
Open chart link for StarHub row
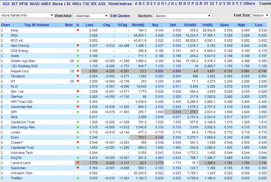tap(2, 97)
